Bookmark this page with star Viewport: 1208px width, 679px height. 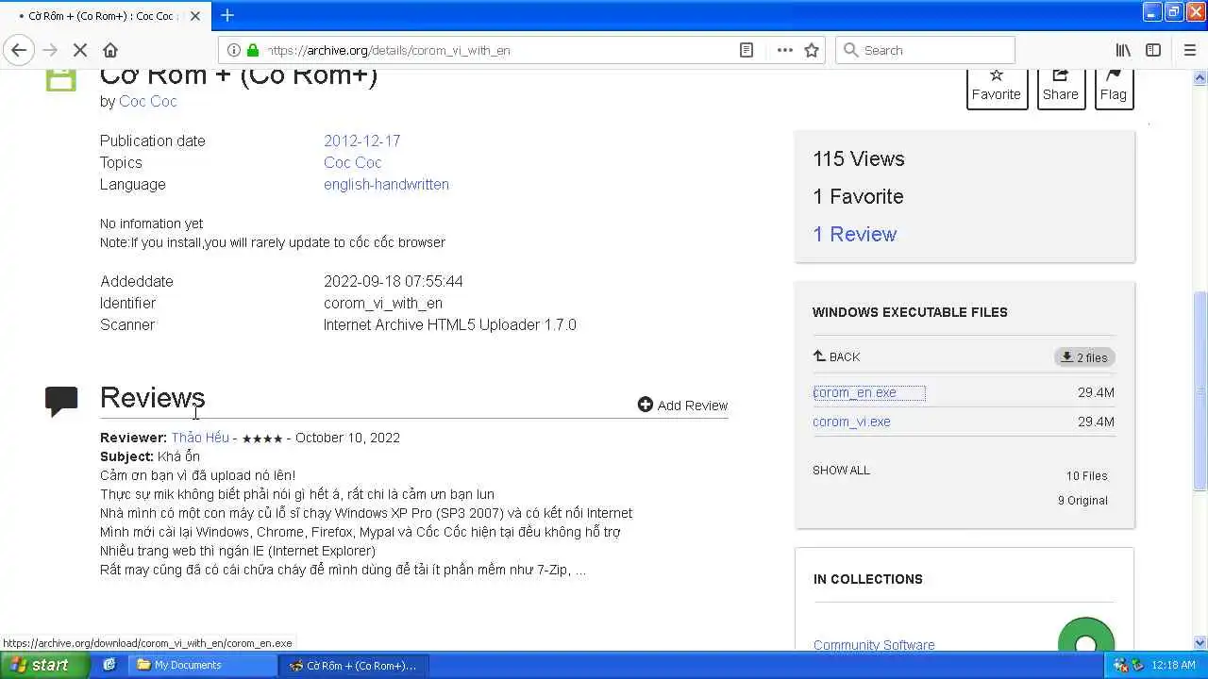click(812, 50)
